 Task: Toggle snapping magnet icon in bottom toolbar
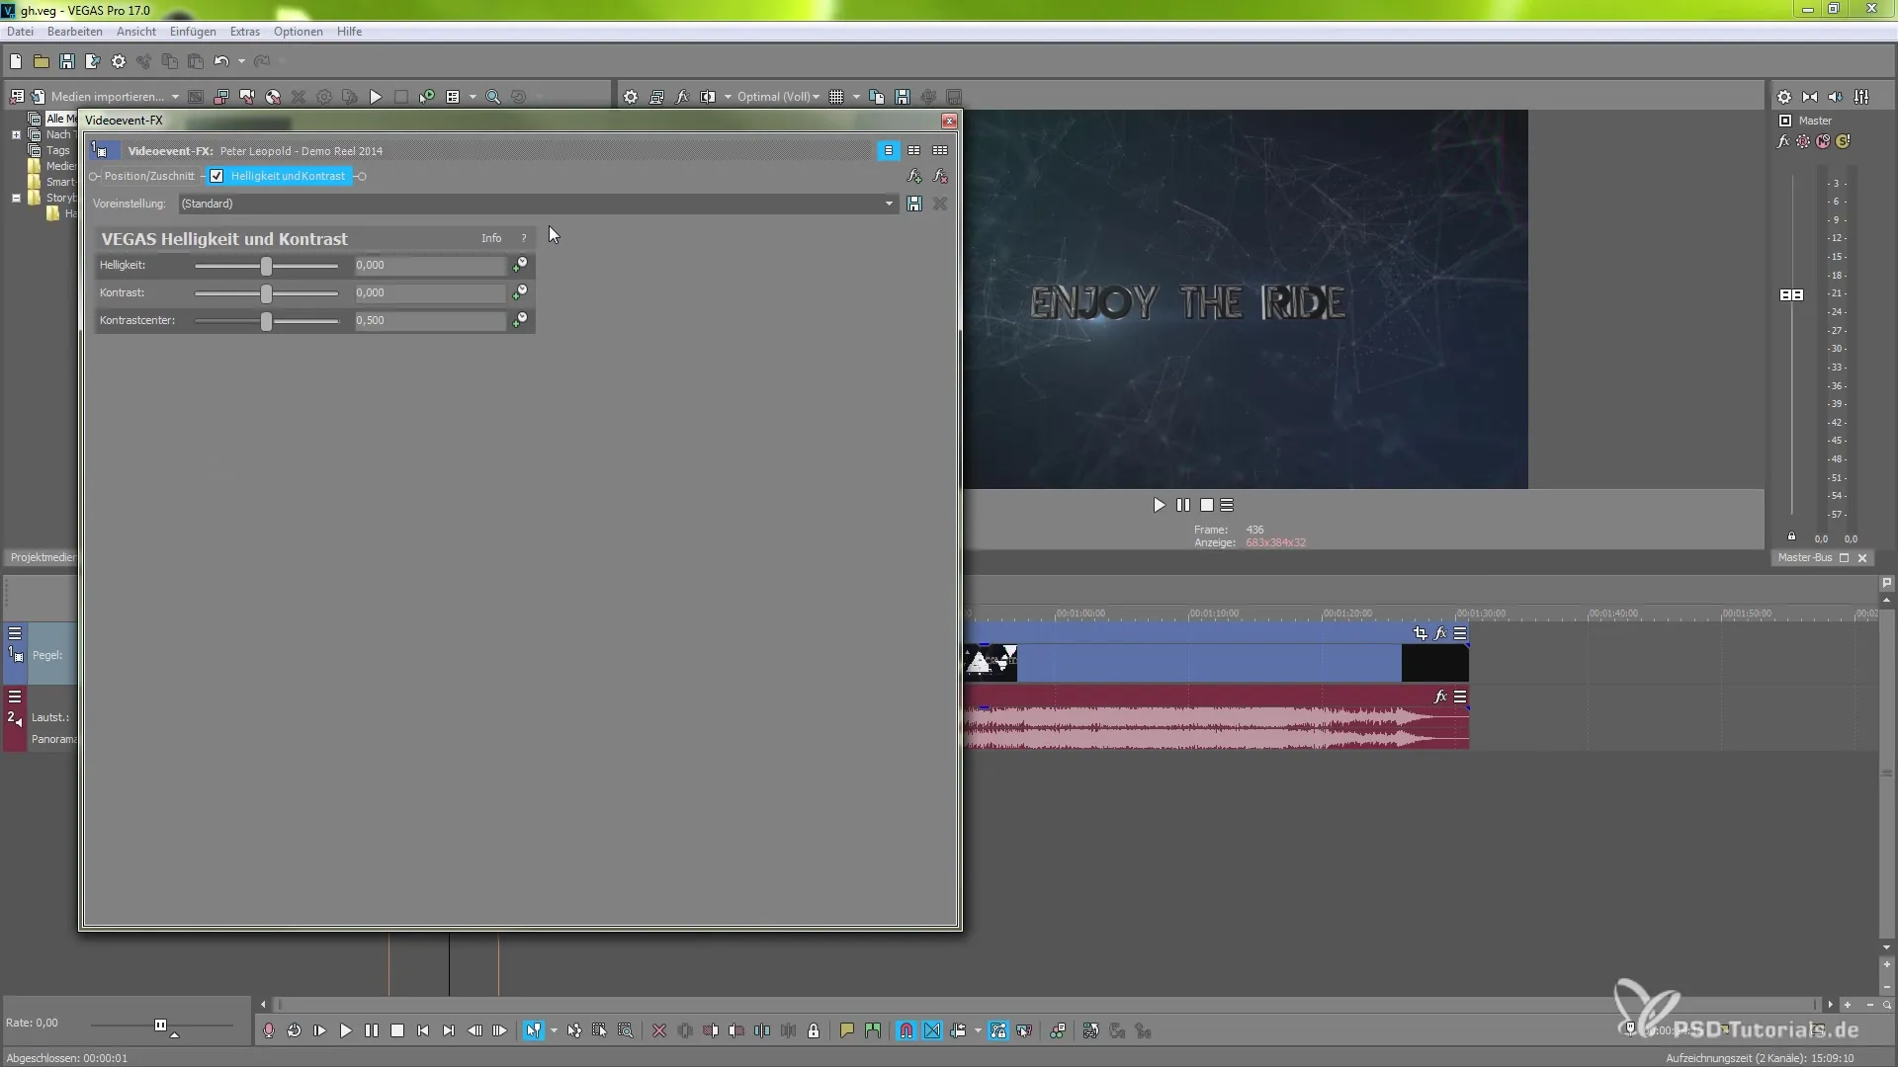[906, 1030]
